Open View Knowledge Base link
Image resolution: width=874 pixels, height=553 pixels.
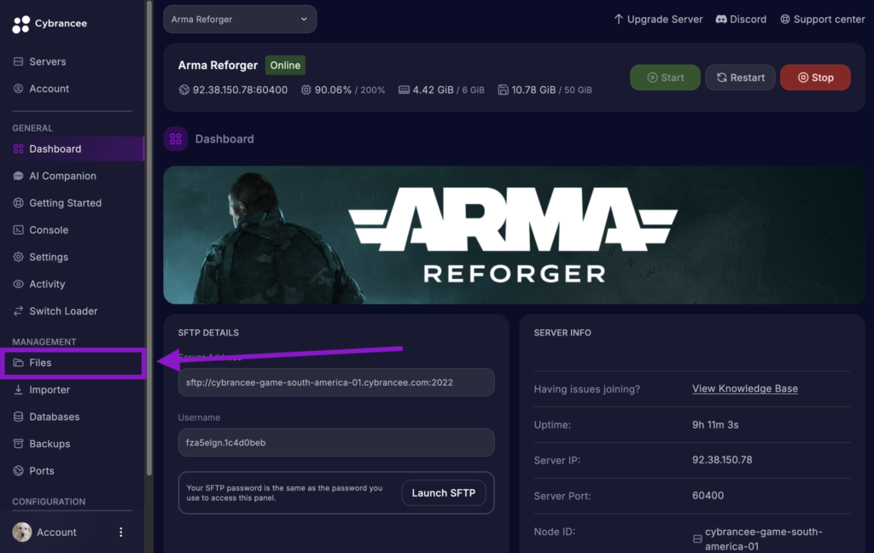tap(744, 388)
